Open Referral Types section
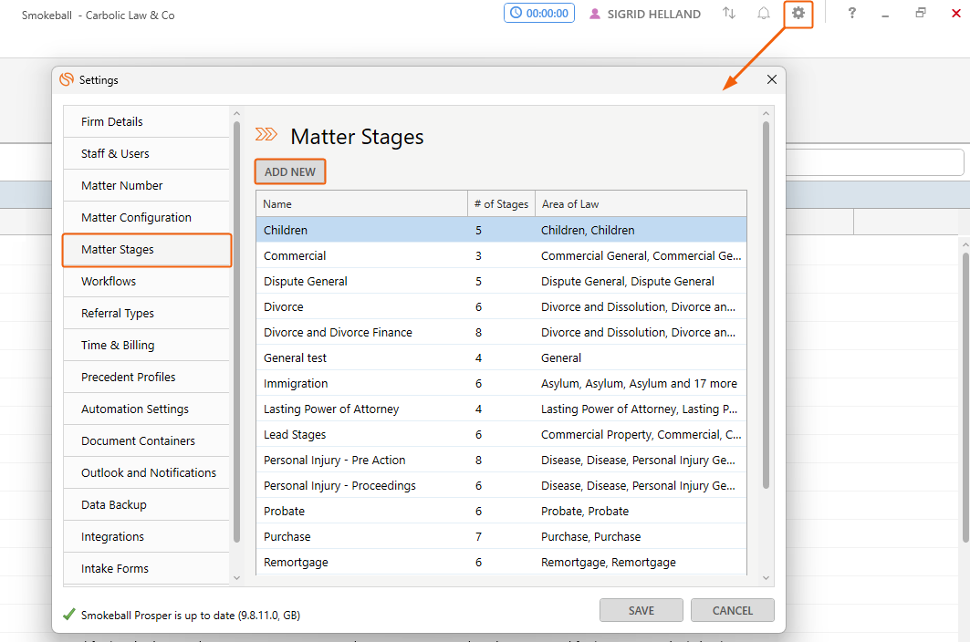This screenshot has width=970, height=642. point(146,313)
